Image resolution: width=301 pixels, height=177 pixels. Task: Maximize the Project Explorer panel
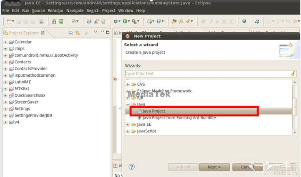108,32
